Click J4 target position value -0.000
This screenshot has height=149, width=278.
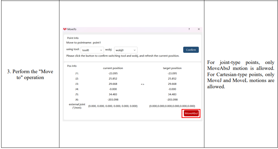(172, 89)
